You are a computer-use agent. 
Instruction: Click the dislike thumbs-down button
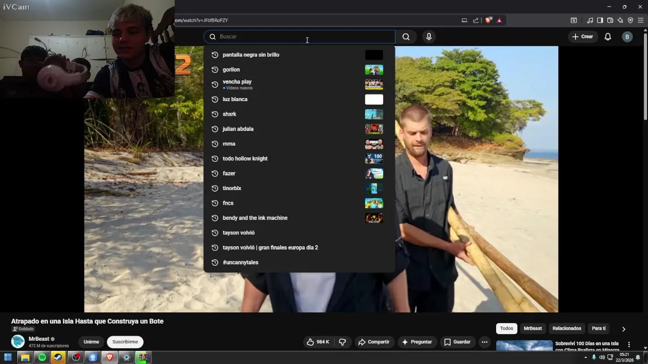pyautogui.click(x=342, y=342)
